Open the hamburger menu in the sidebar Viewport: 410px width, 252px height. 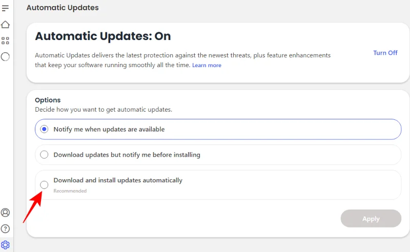point(6,8)
